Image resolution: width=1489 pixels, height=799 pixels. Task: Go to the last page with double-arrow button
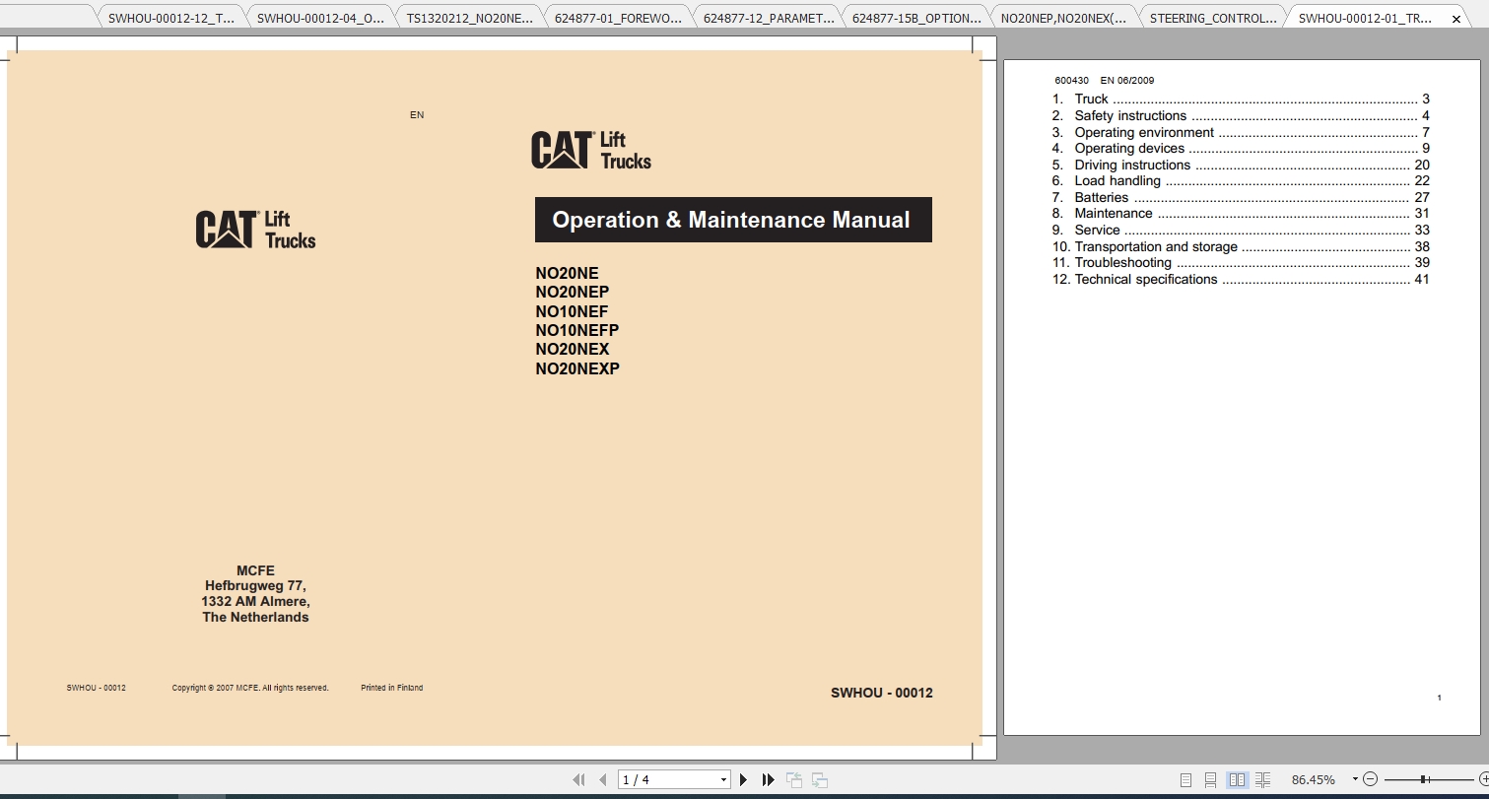[768, 778]
